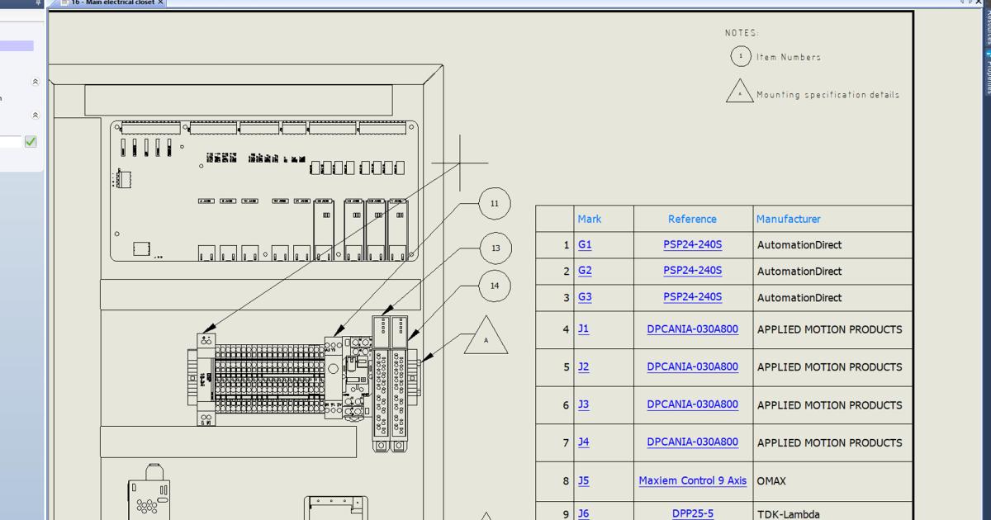Click the 'Item Numbers' note text
This screenshot has width=991, height=520.
[x=789, y=57]
